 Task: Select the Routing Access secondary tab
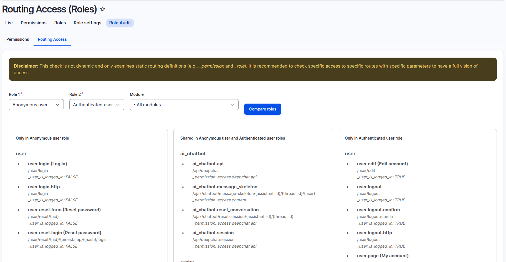(x=52, y=39)
